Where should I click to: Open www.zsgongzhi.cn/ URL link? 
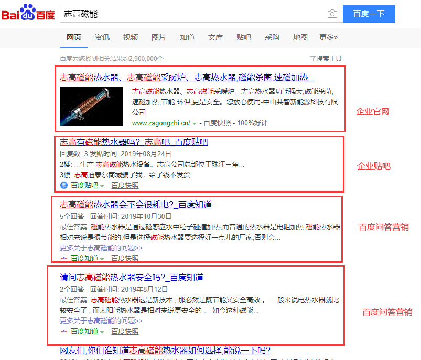coord(161,123)
